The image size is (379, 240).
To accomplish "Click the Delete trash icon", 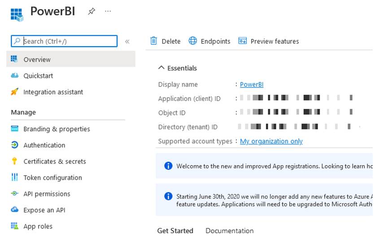I will click(x=154, y=41).
